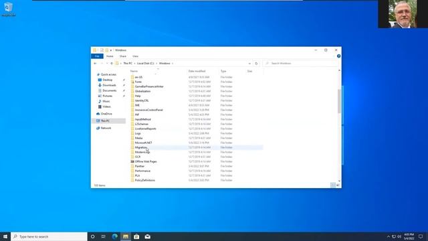
Task: Select the Panther folder
Action: tap(140, 166)
